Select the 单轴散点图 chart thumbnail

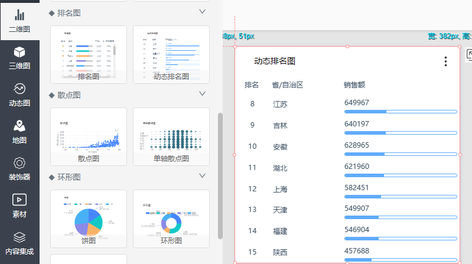click(x=171, y=135)
